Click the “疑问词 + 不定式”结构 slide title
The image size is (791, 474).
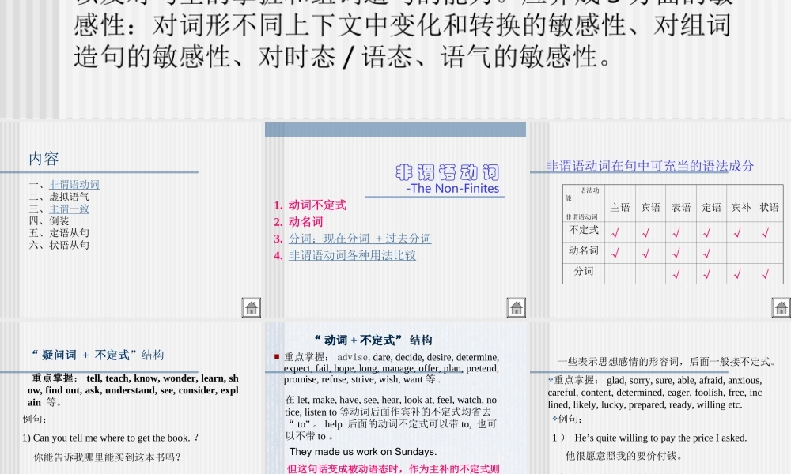pos(98,355)
